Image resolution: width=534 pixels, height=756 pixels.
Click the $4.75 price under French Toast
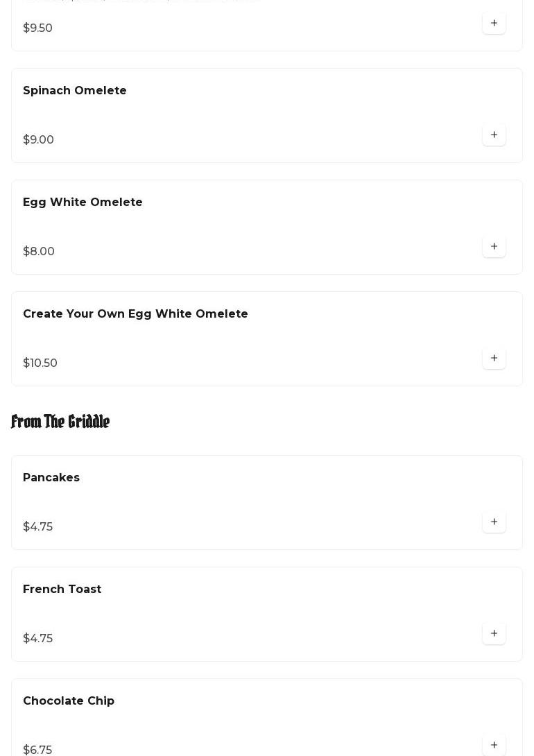pyautogui.click(x=37, y=639)
